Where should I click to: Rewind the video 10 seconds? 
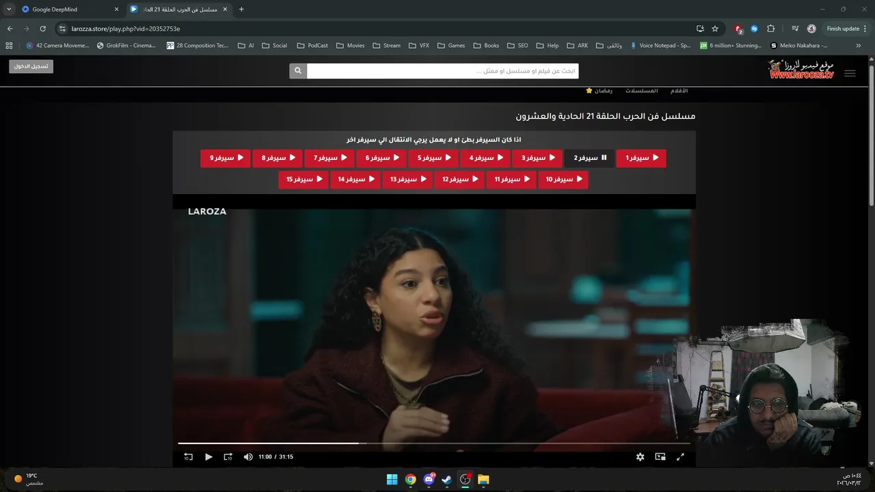pos(188,456)
